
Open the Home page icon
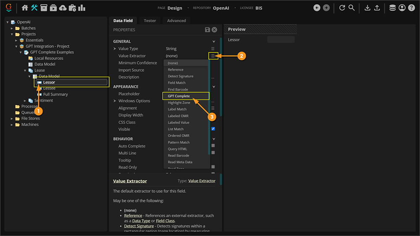25,8
